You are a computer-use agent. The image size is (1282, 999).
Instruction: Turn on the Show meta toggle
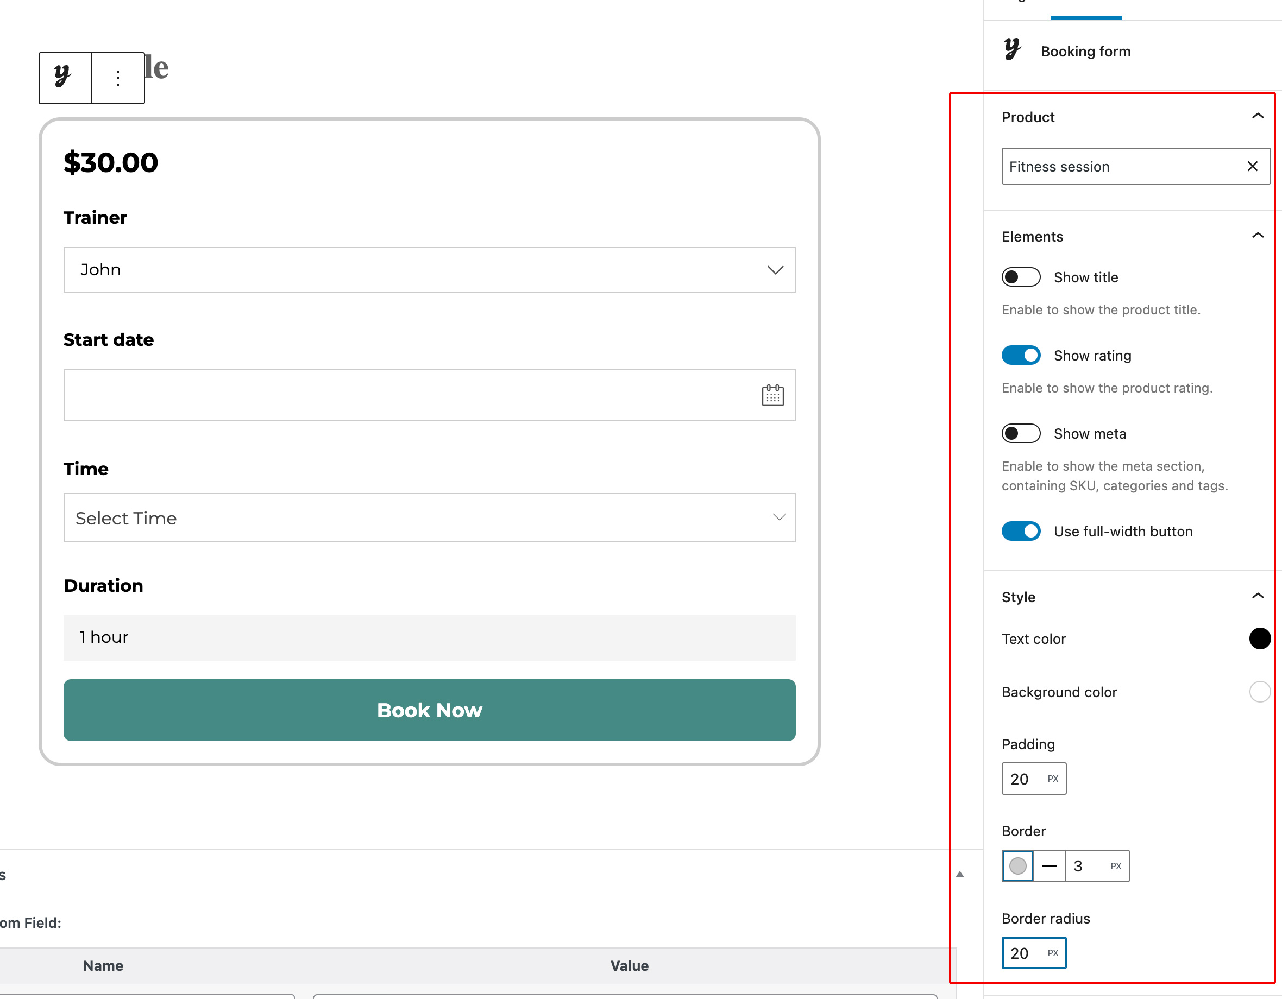click(x=1021, y=433)
